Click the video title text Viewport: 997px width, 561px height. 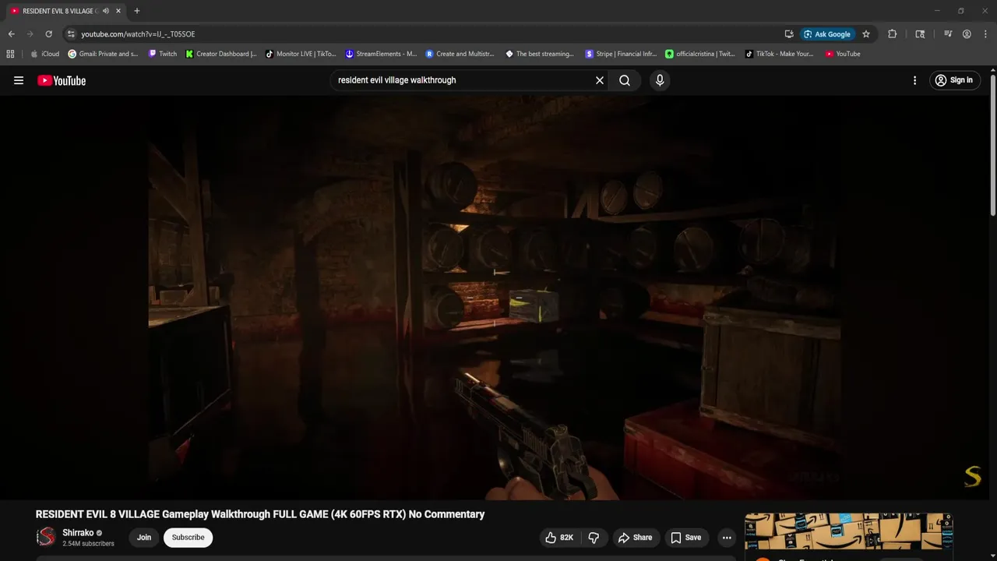tap(260, 514)
